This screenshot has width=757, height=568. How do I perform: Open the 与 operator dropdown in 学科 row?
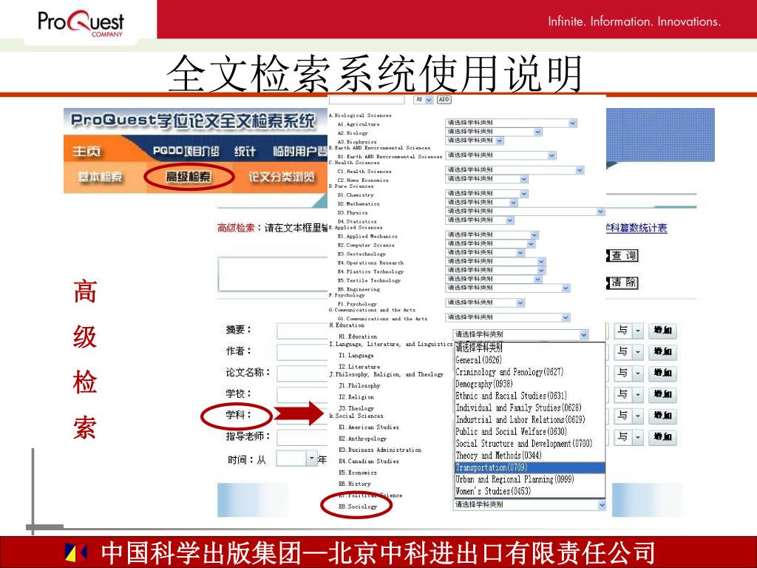[x=628, y=416]
